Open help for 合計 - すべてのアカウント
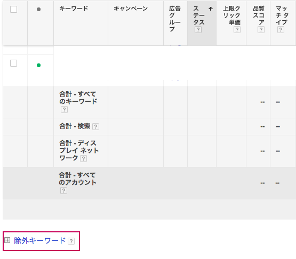The image size is (296, 259). coord(63,191)
